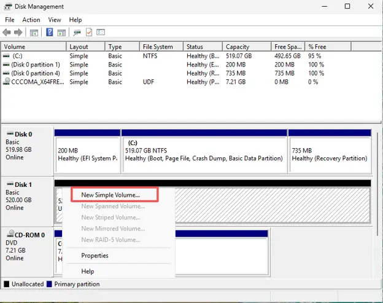Viewport: 383px width, 303px height.
Task: Open the Help menu in menu bar
Action: [75, 20]
